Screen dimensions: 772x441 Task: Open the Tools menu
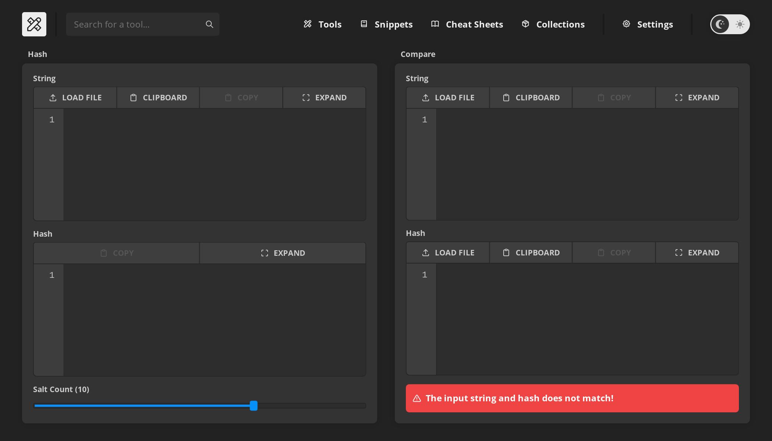click(x=322, y=24)
